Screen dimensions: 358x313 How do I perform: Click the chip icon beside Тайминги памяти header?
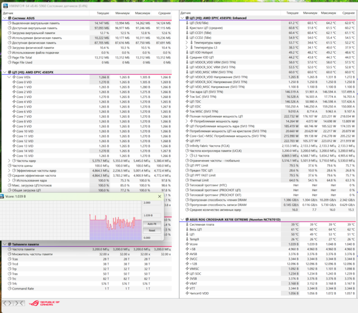tap(10, 244)
